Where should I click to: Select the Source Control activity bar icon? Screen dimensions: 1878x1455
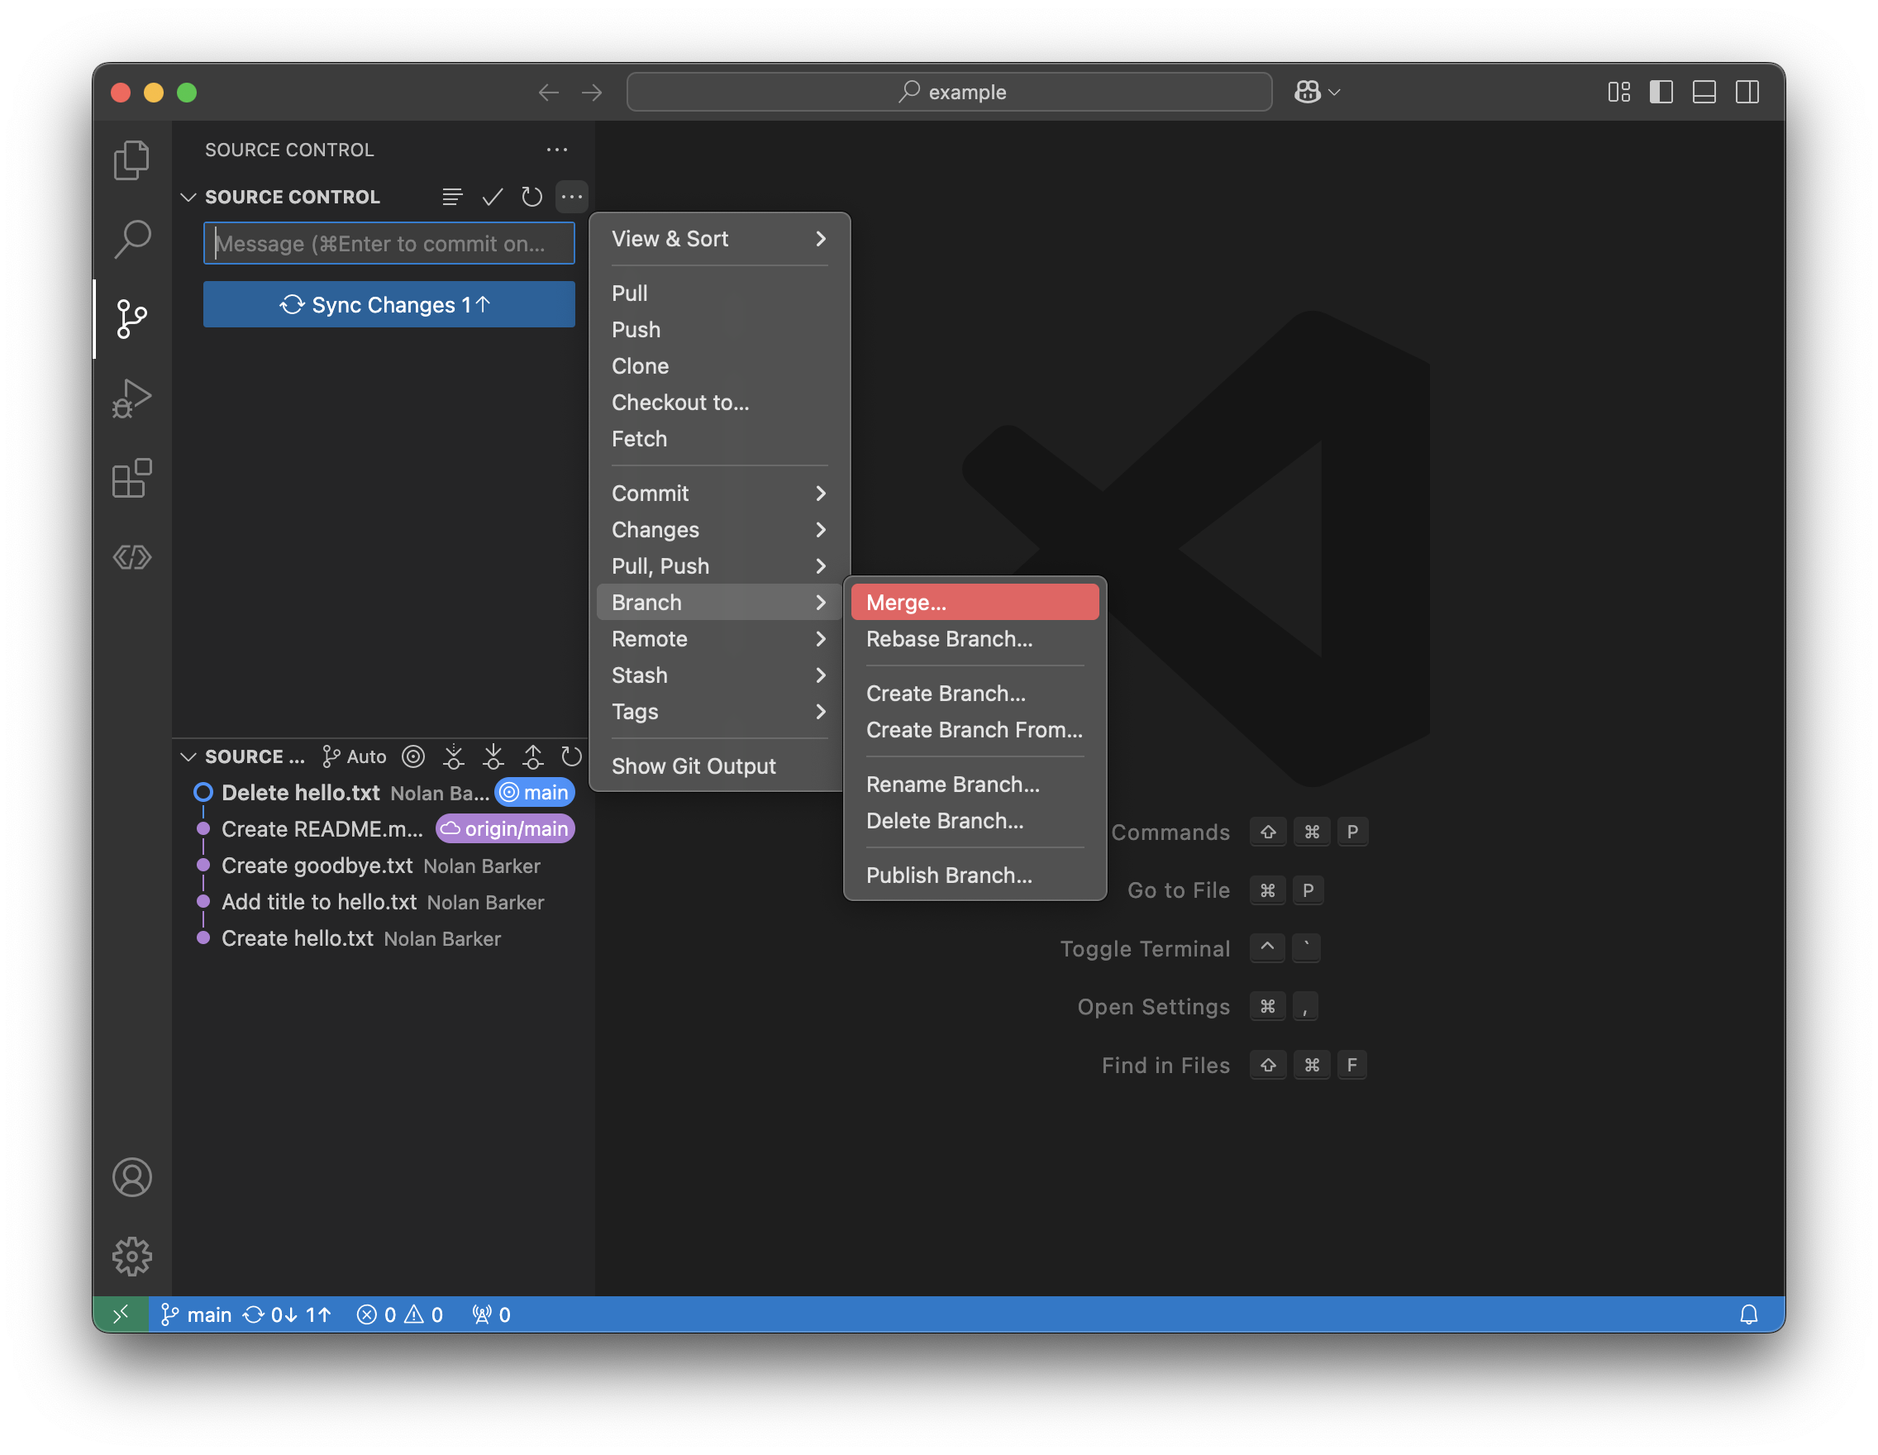[131, 319]
